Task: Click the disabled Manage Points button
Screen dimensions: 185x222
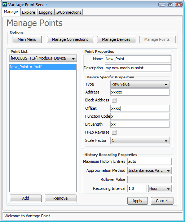Action: point(157,39)
